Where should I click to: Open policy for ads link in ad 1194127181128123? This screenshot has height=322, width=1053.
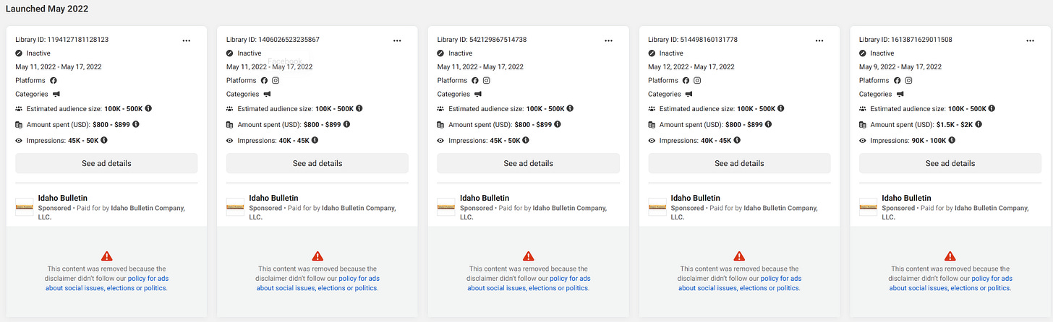coord(107,283)
